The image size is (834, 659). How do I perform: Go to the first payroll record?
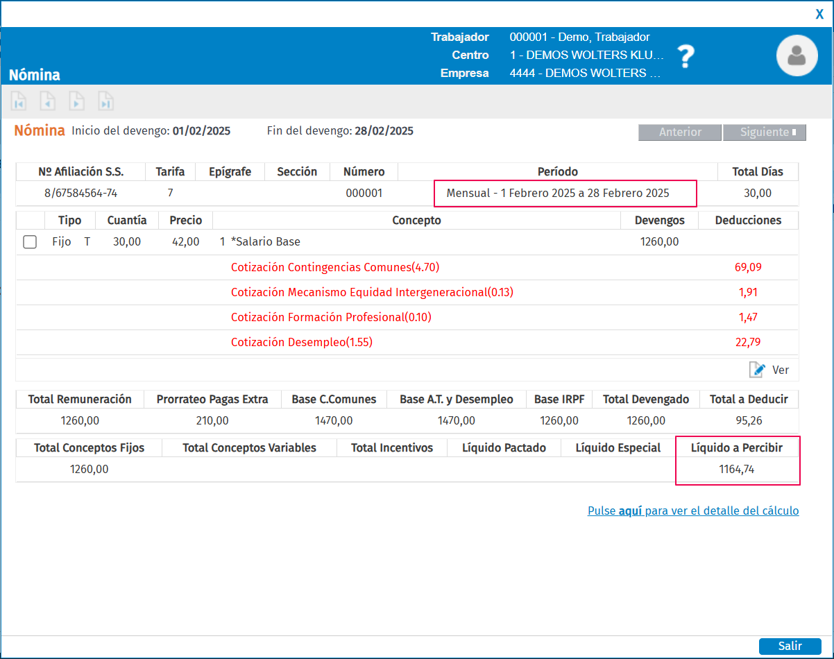pos(19,102)
